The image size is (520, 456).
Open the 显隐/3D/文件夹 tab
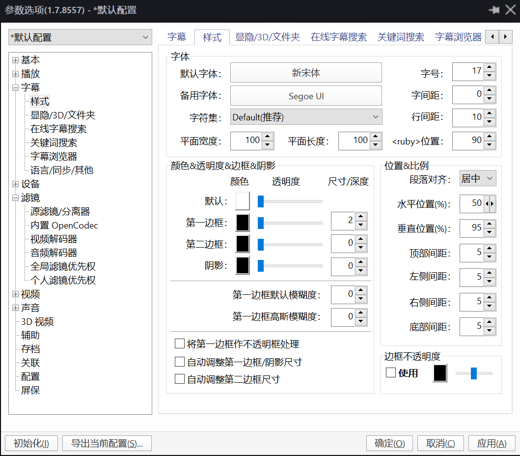point(267,37)
